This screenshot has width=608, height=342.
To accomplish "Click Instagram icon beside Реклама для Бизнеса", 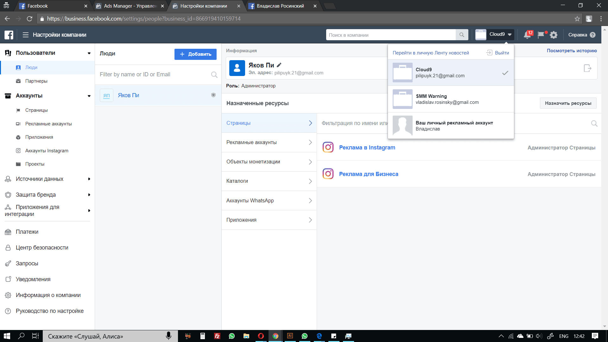I will [328, 174].
